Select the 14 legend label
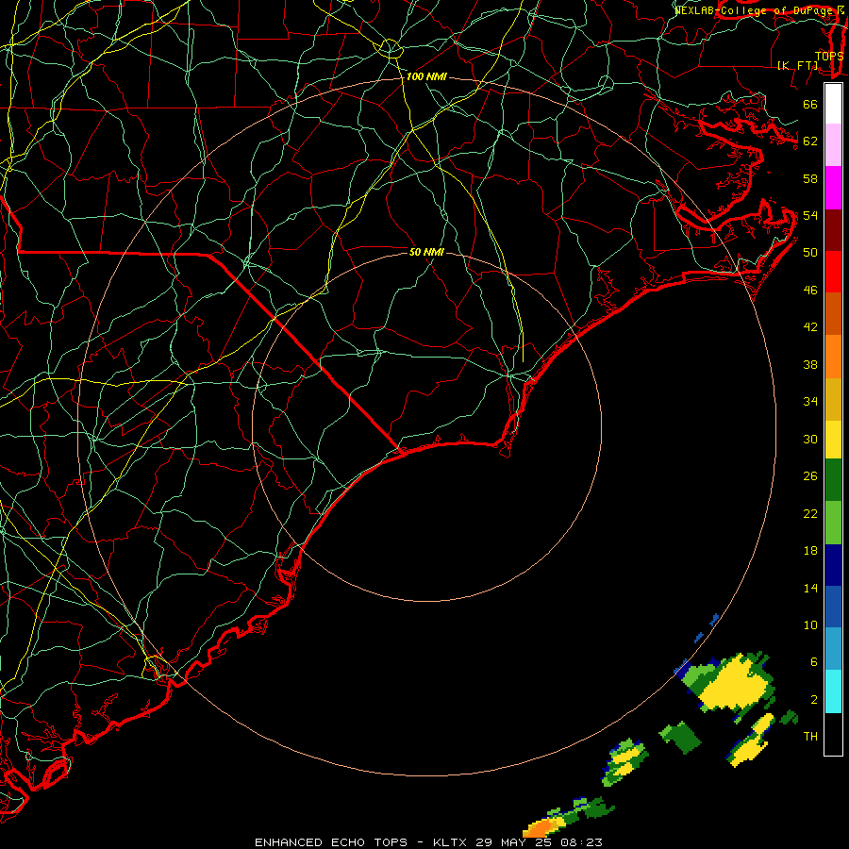 tap(810, 588)
